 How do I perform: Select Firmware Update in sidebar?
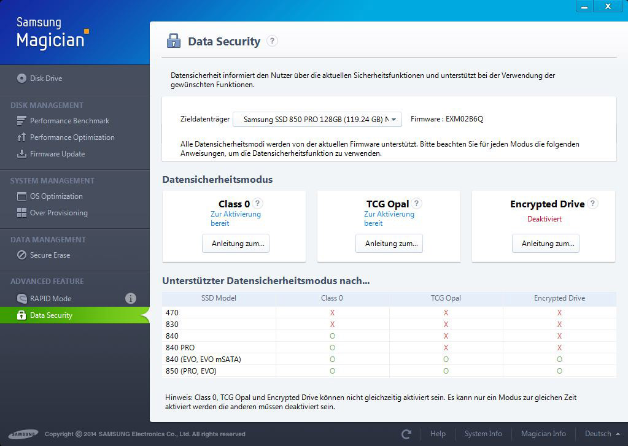coord(57,154)
